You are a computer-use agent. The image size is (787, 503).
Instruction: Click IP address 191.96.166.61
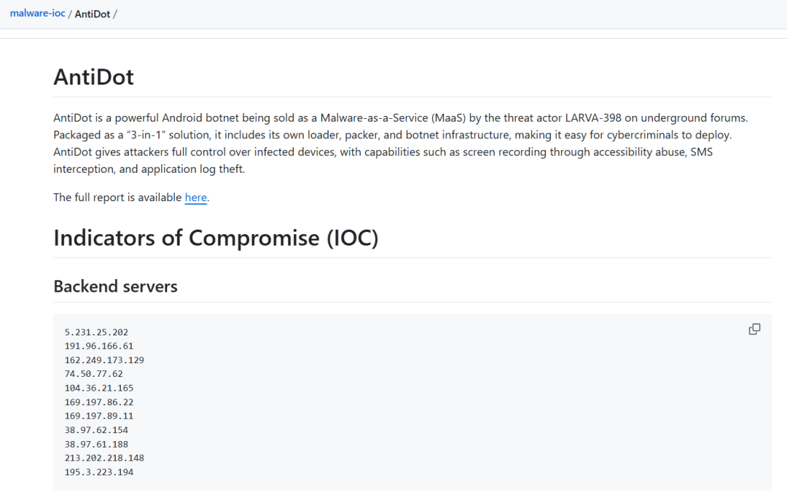pos(99,346)
